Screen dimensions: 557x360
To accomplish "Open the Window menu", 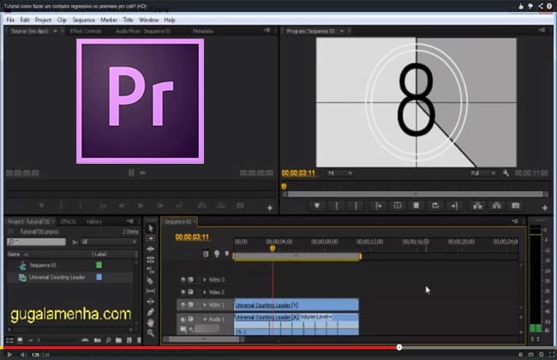I will click(x=148, y=20).
